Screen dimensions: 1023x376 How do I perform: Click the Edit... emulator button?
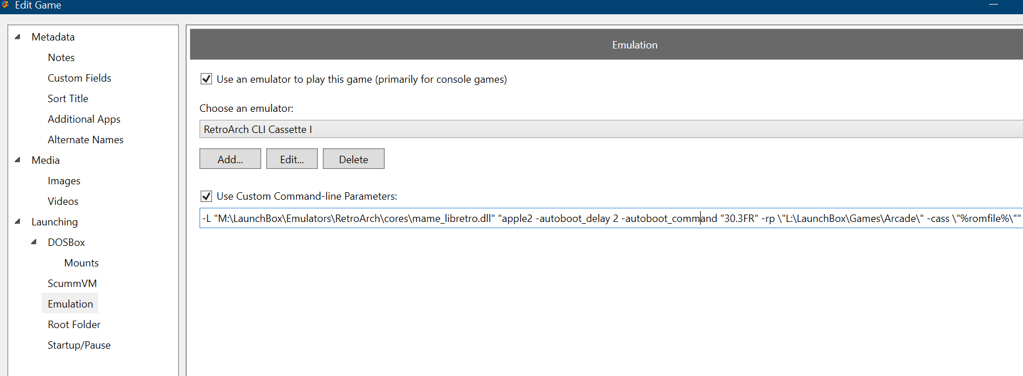[x=292, y=159]
